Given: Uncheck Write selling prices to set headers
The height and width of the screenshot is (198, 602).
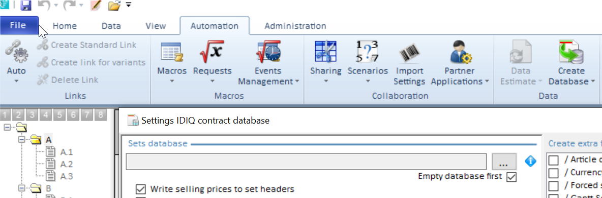Looking at the screenshot, I should point(141,189).
